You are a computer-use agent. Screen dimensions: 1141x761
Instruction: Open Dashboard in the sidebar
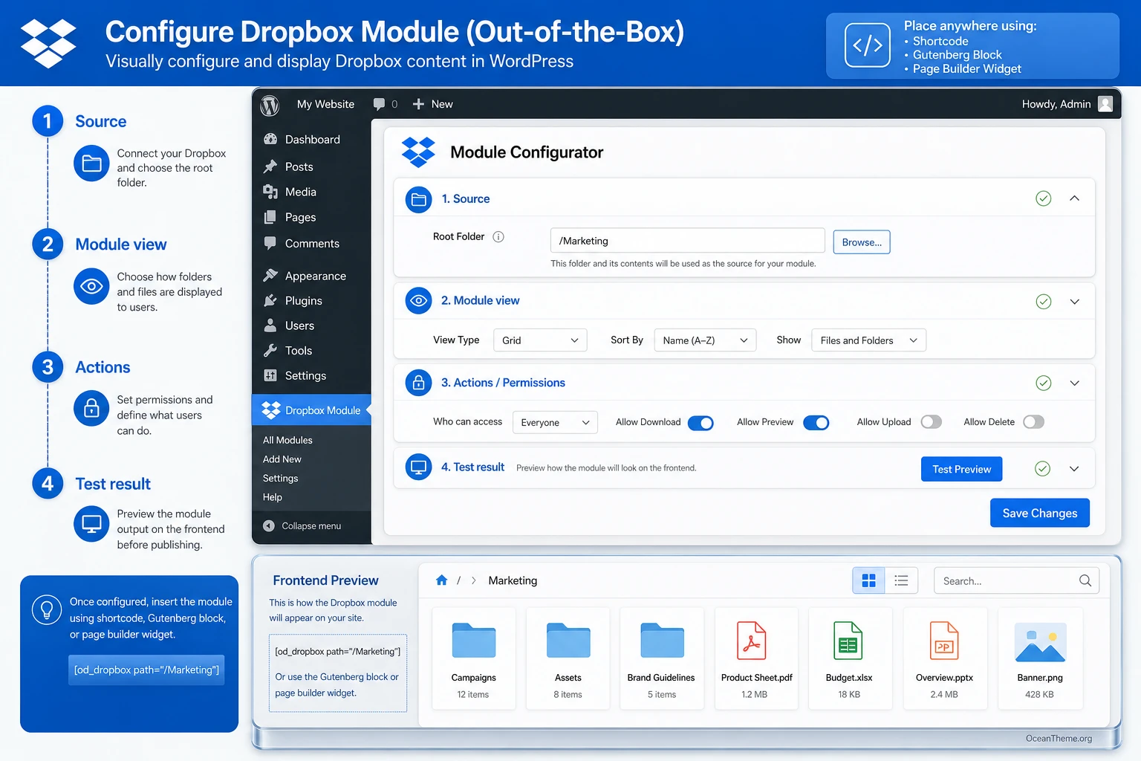tap(311, 139)
